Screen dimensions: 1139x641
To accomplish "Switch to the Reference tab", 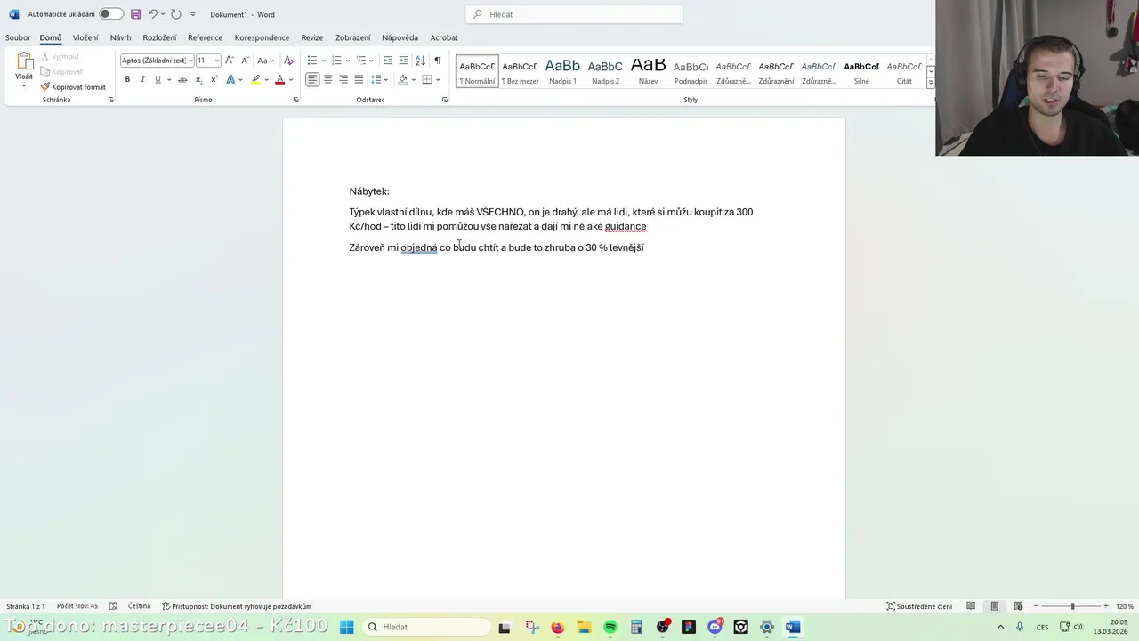I will pos(205,37).
